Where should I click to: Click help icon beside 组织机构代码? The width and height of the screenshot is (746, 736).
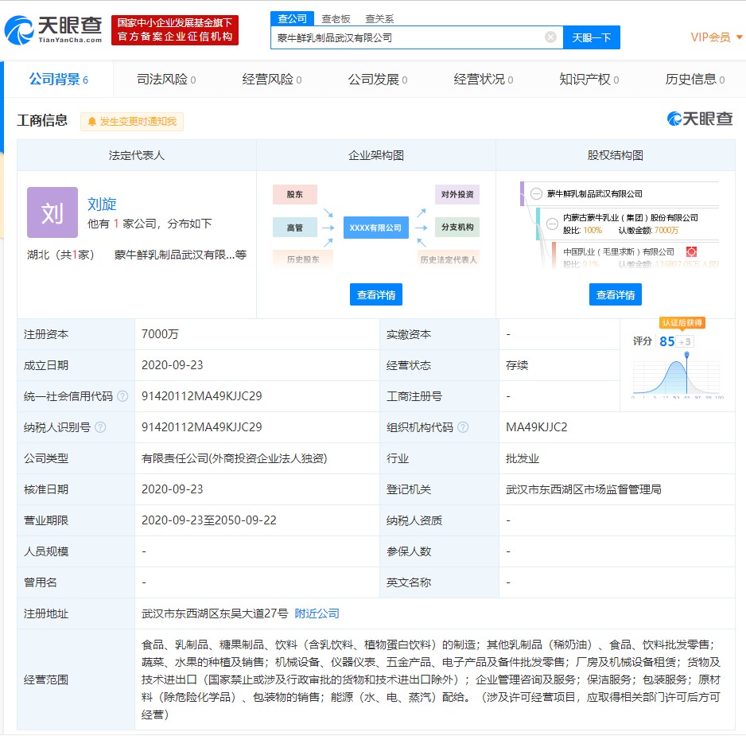coord(463,427)
